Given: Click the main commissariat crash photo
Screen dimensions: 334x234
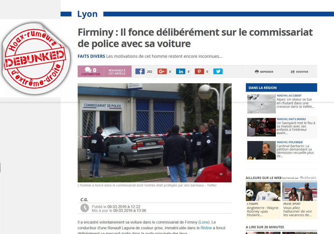Looking at the screenshot, I should [154, 133].
